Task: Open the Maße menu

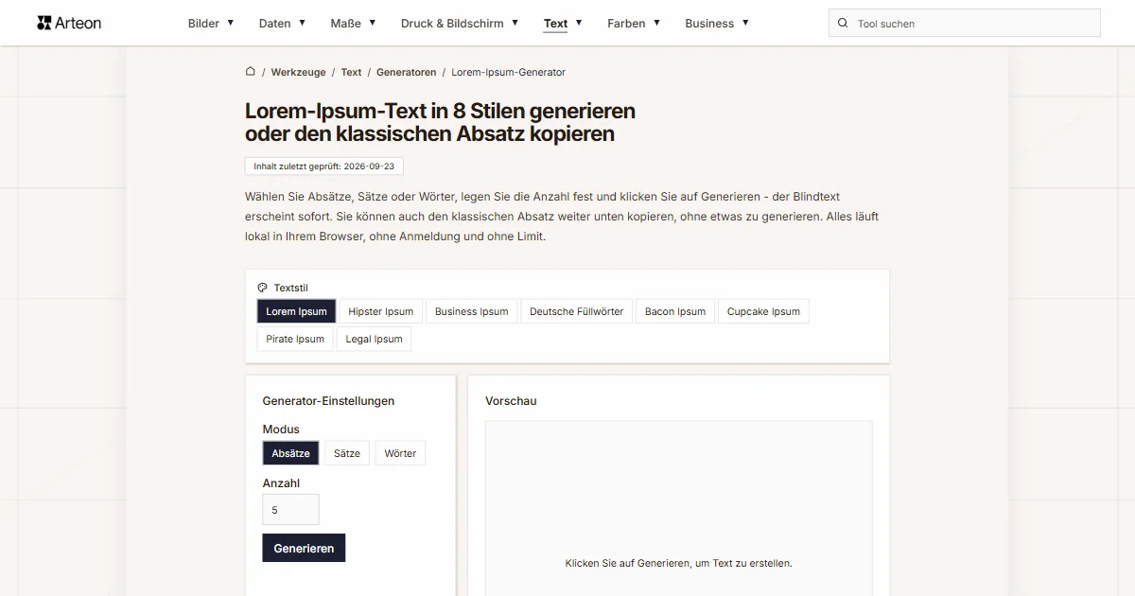Action: (346, 24)
